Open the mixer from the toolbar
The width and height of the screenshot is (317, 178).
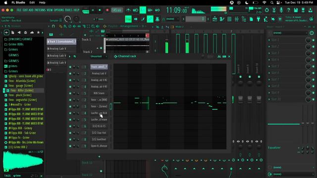(237, 19)
